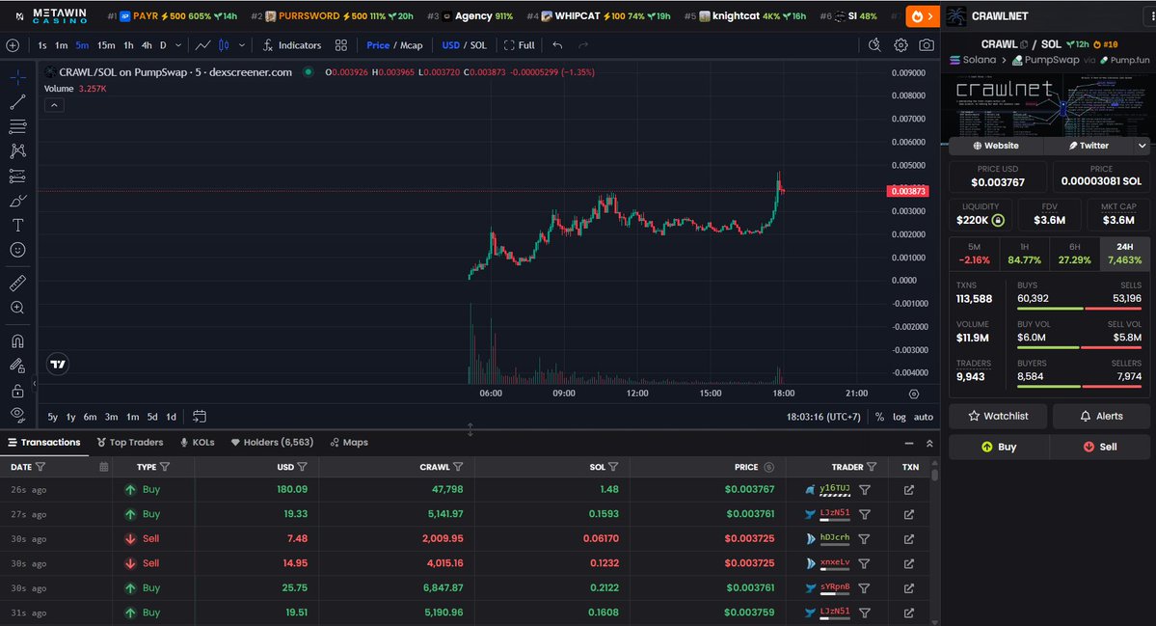Viewport: 1156px width, 626px height.
Task: Toggle USD / SOL denomination
Action: click(465, 45)
